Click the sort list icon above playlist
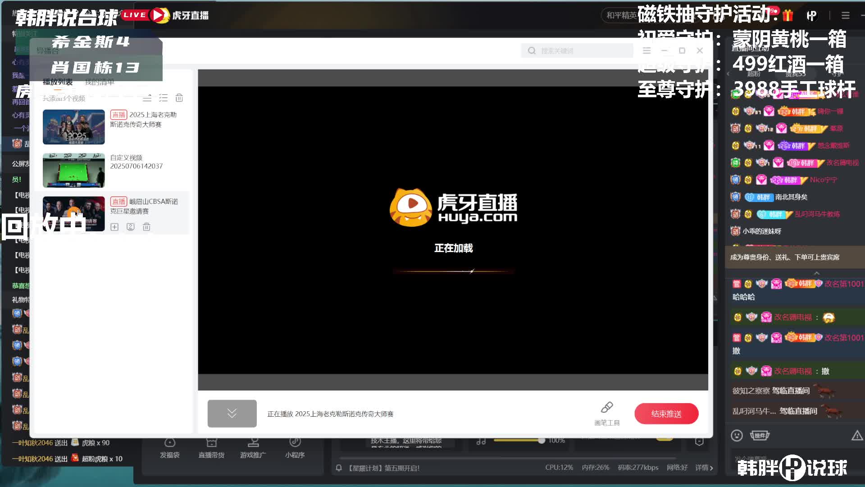 (147, 97)
